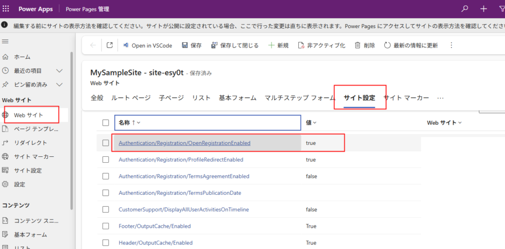
Task: Select all rows with header checkbox
Action: click(106, 123)
